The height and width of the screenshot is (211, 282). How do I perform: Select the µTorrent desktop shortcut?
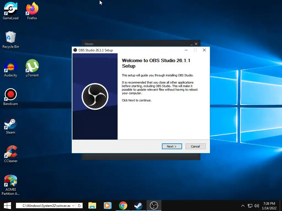(32, 68)
